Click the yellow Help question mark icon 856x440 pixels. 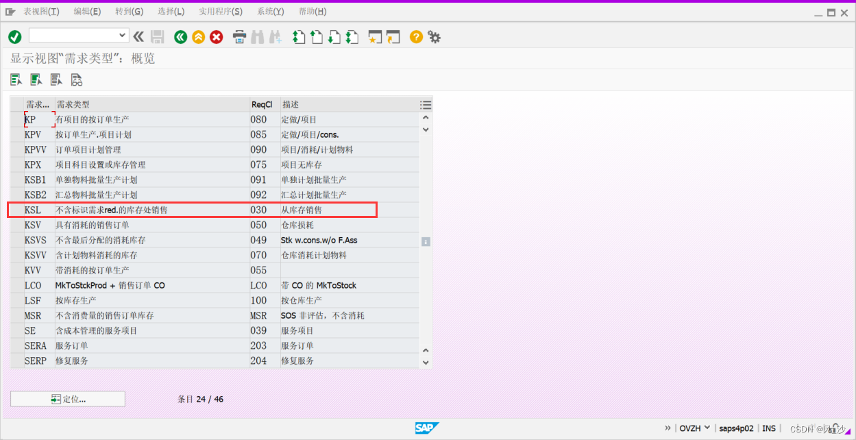415,37
